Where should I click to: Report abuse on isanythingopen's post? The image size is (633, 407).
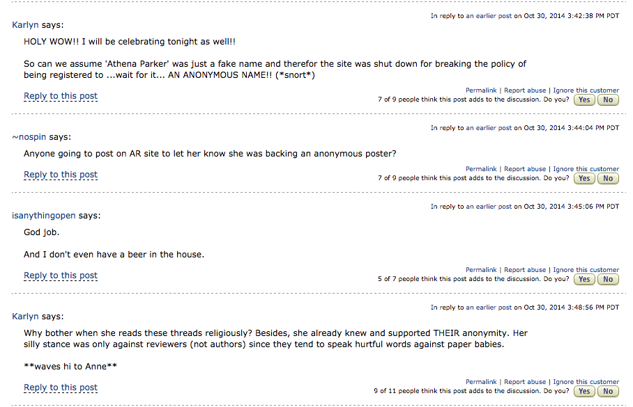click(525, 270)
